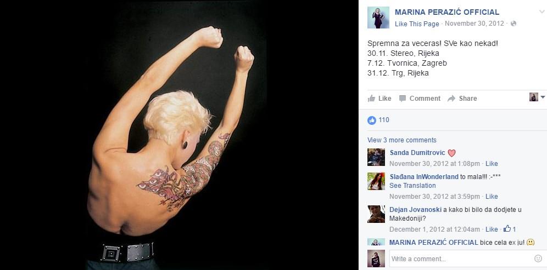The image size is (547, 270).
Task: Like Slađana InWonderland's comment
Action: pos(492,197)
